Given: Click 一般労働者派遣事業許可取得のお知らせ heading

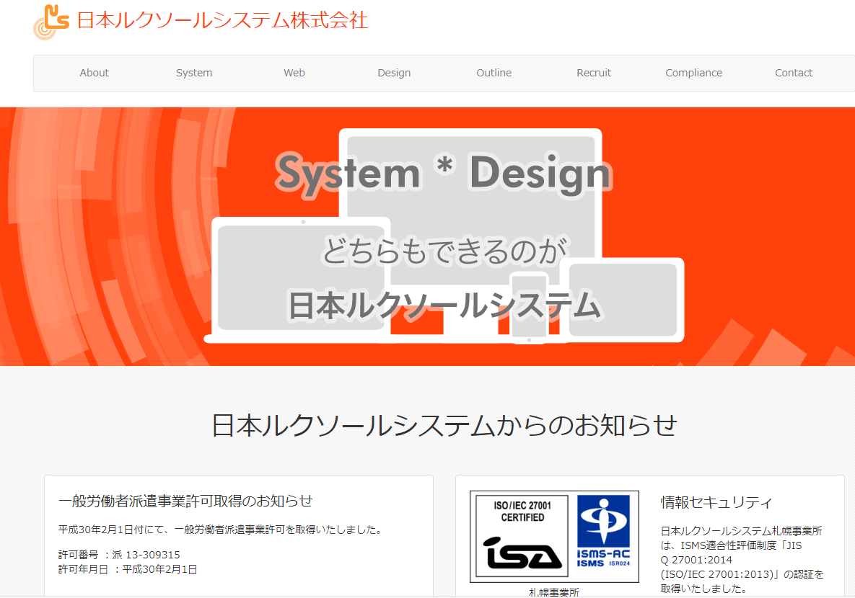Looking at the screenshot, I should [185, 501].
